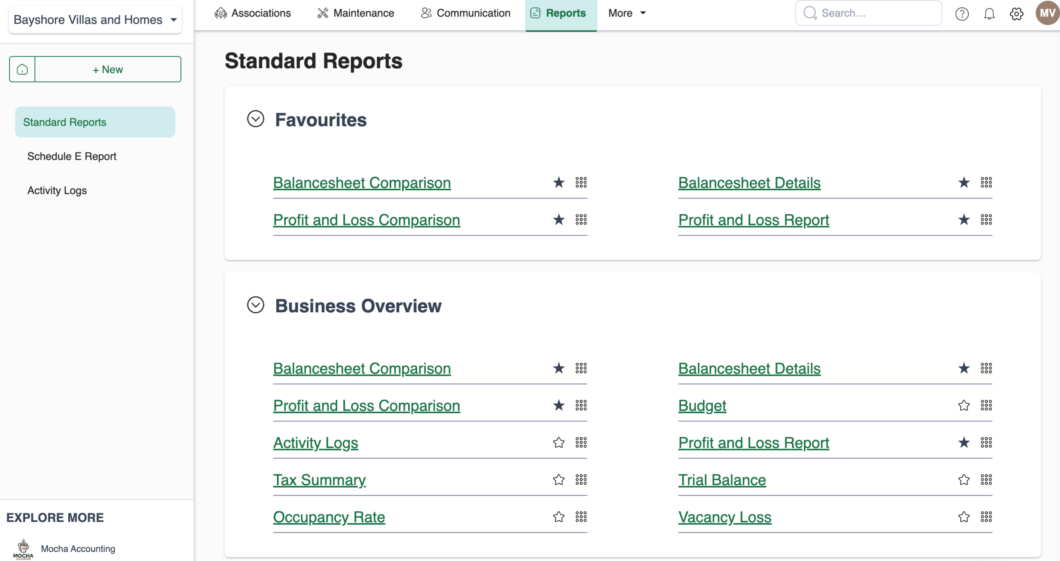
Task: Open Mocha Accounting under Explore More
Action: click(78, 549)
